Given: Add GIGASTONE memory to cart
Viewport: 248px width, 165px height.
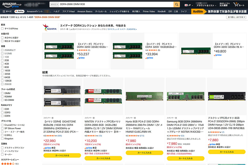Looking at the screenshot, I should click(x=62, y=155).
